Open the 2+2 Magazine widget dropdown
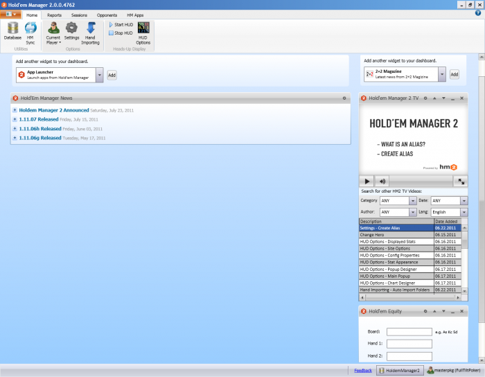Viewport: 485px width, 377px height. (442, 74)
